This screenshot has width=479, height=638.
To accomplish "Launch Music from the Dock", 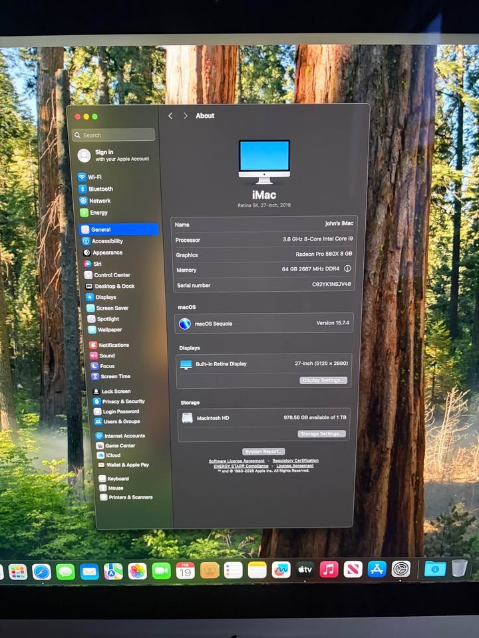I will (329, 570).
